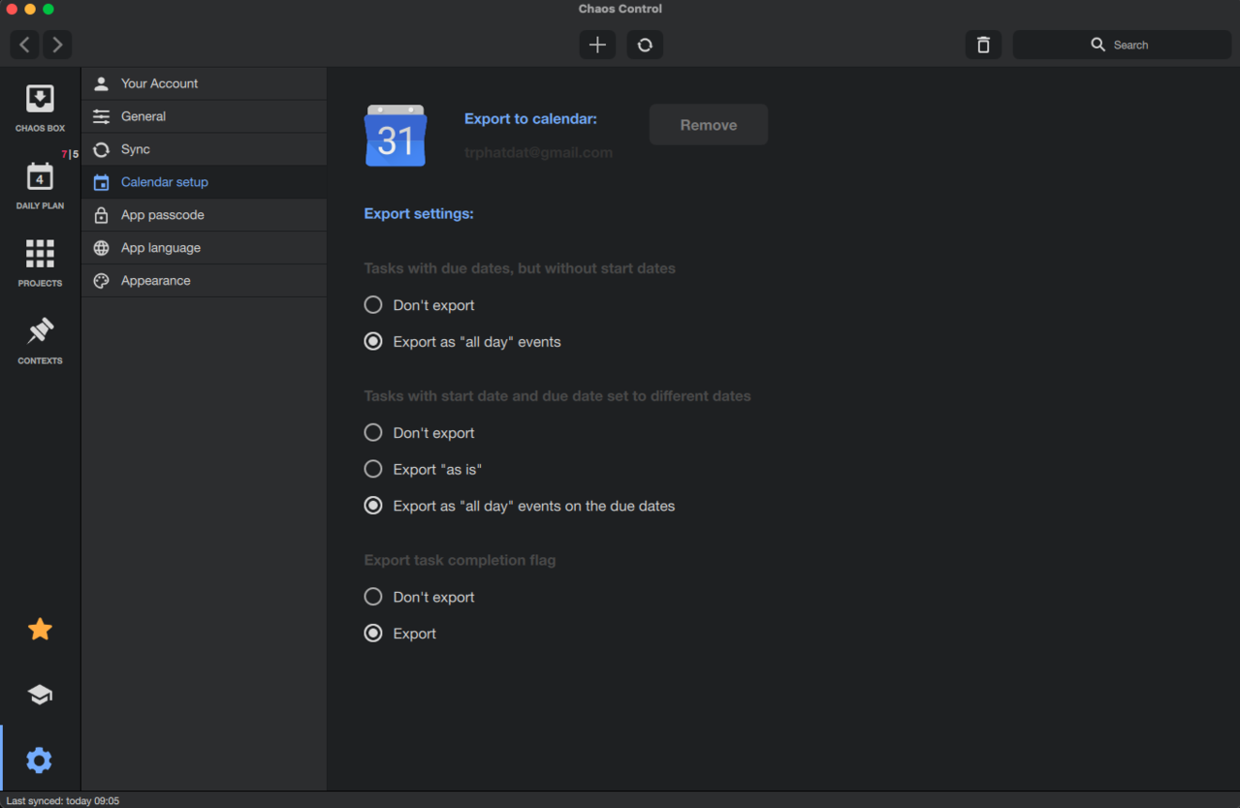The height and width of the screenshot is (808, 1240).
Task: Click the Export task completion flag heading
Action: tap(460, 560)
